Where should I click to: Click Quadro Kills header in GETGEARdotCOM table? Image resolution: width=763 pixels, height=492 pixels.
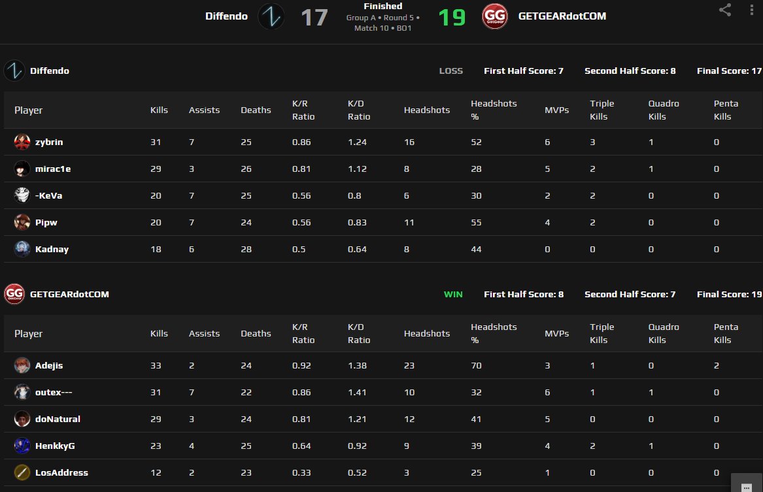[x=664, y=333]
